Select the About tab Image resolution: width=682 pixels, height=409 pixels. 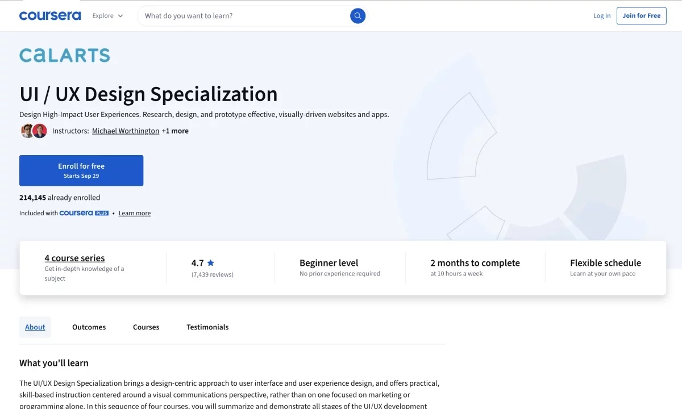pyautogui.click(x=35, y=327)
